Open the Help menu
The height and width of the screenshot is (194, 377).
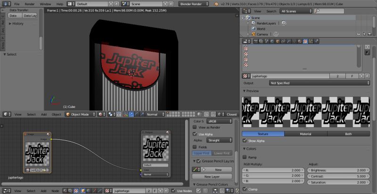coord(60,4)
